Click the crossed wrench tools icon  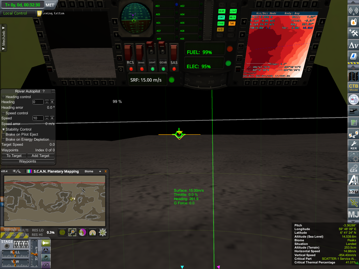(x=353, y=33)
